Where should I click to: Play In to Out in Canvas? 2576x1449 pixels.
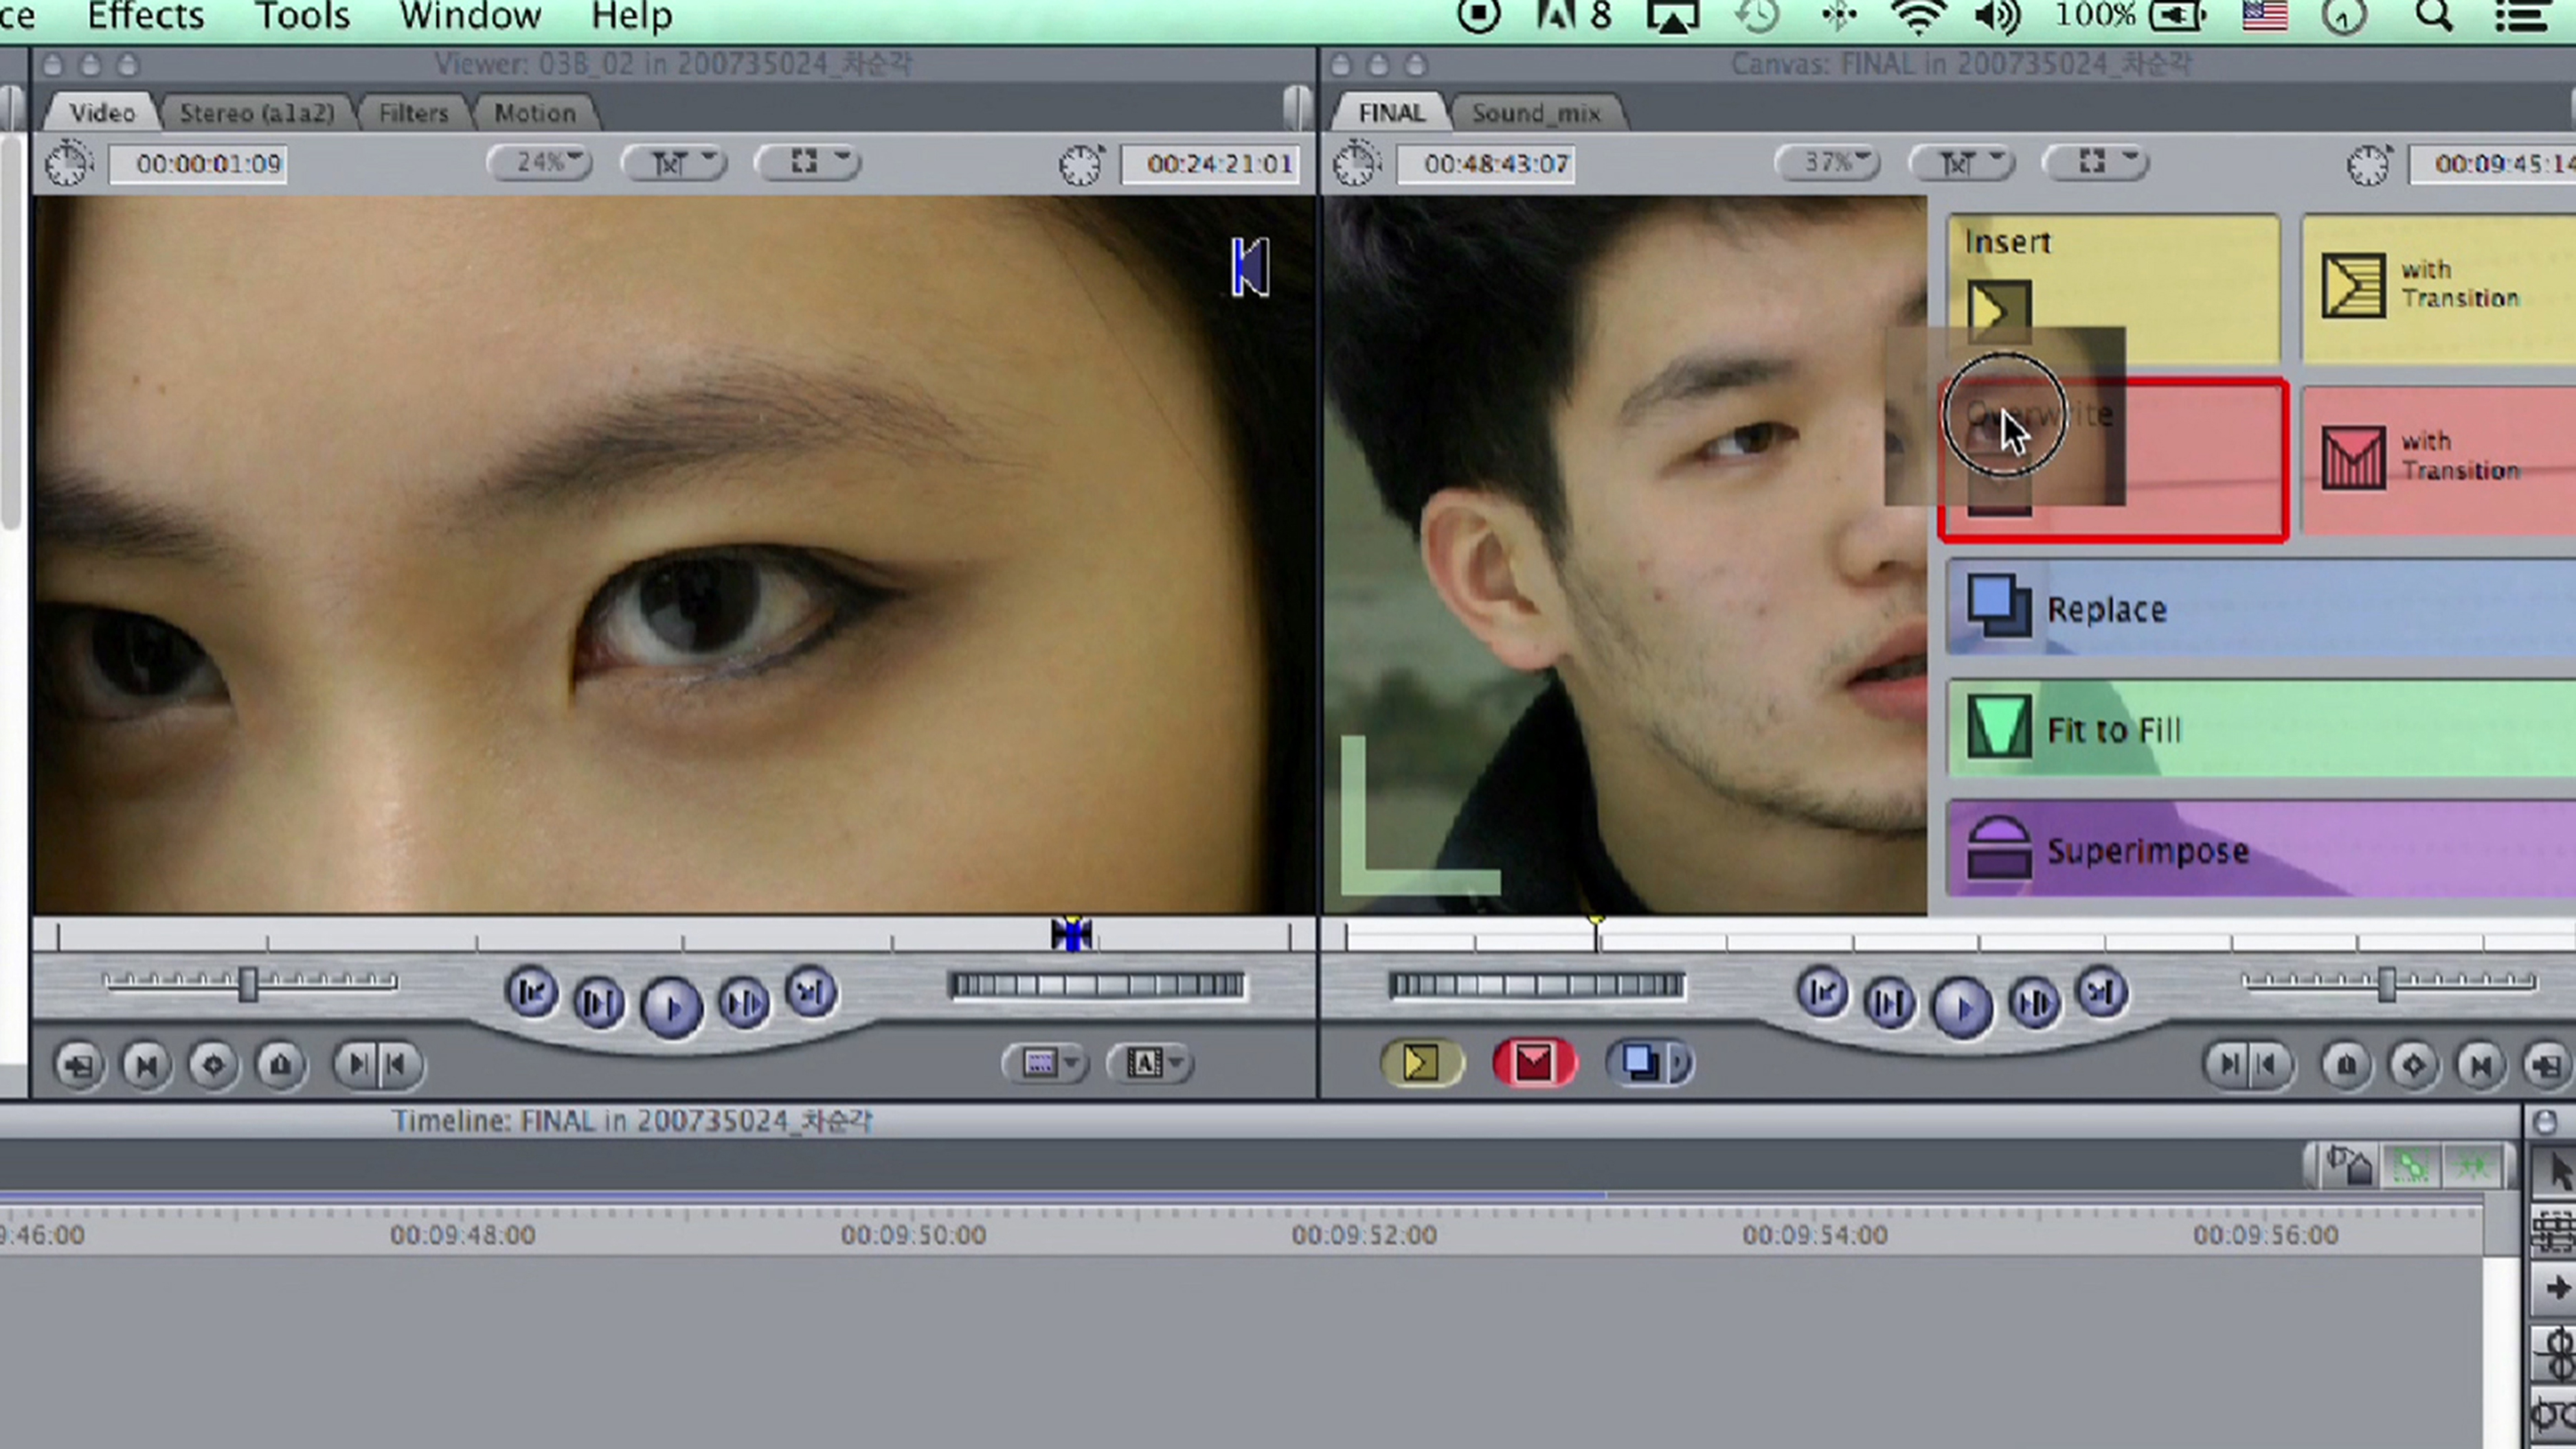tap(1889, 1002)
